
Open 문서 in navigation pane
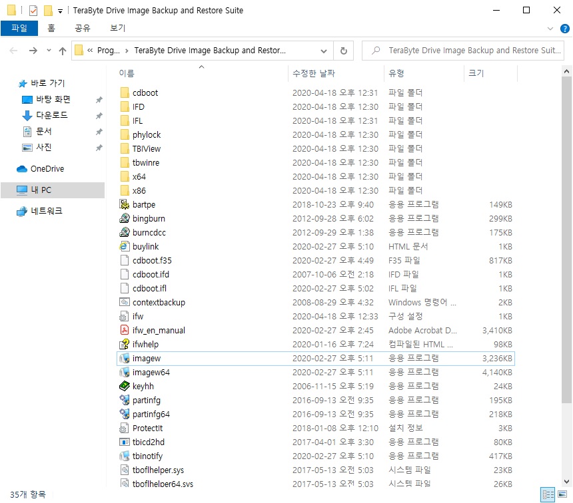[x=43, y=132]
